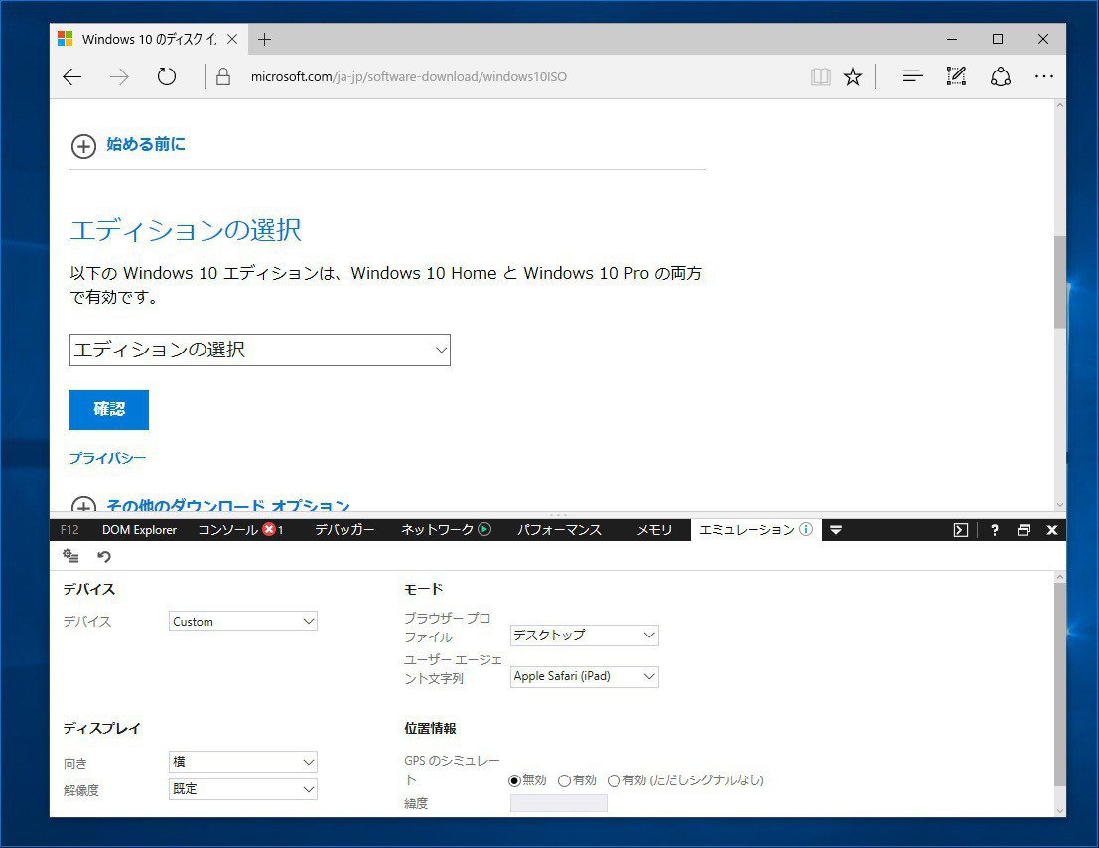Expand the 始める前に section plus icon
Image resolution: width=1099 pixels, height=848 pixels.
(83, 147)
